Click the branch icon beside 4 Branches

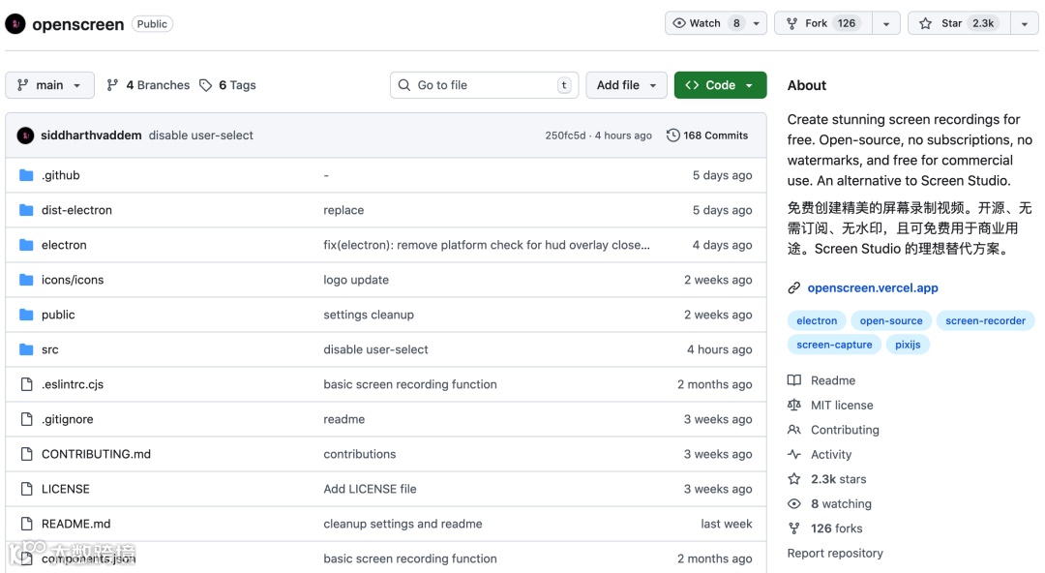[x=112, y=85]
